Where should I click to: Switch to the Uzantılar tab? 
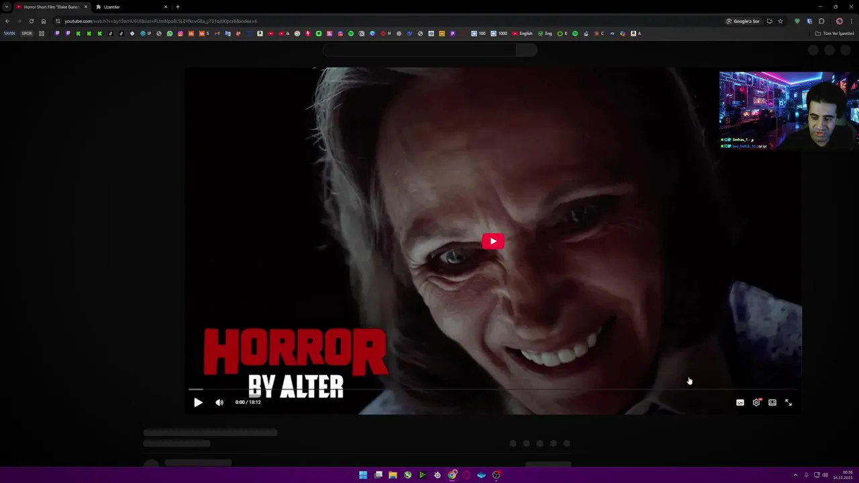[x=131, y=7]
